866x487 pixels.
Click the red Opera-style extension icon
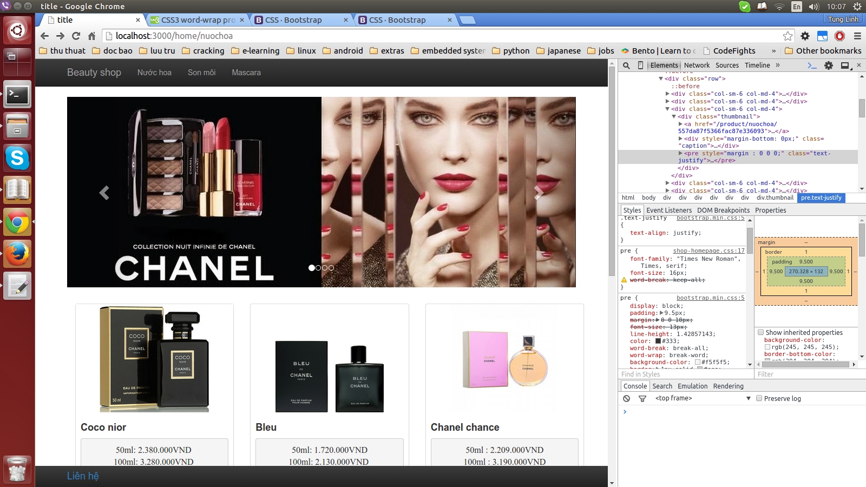point(840,36)
